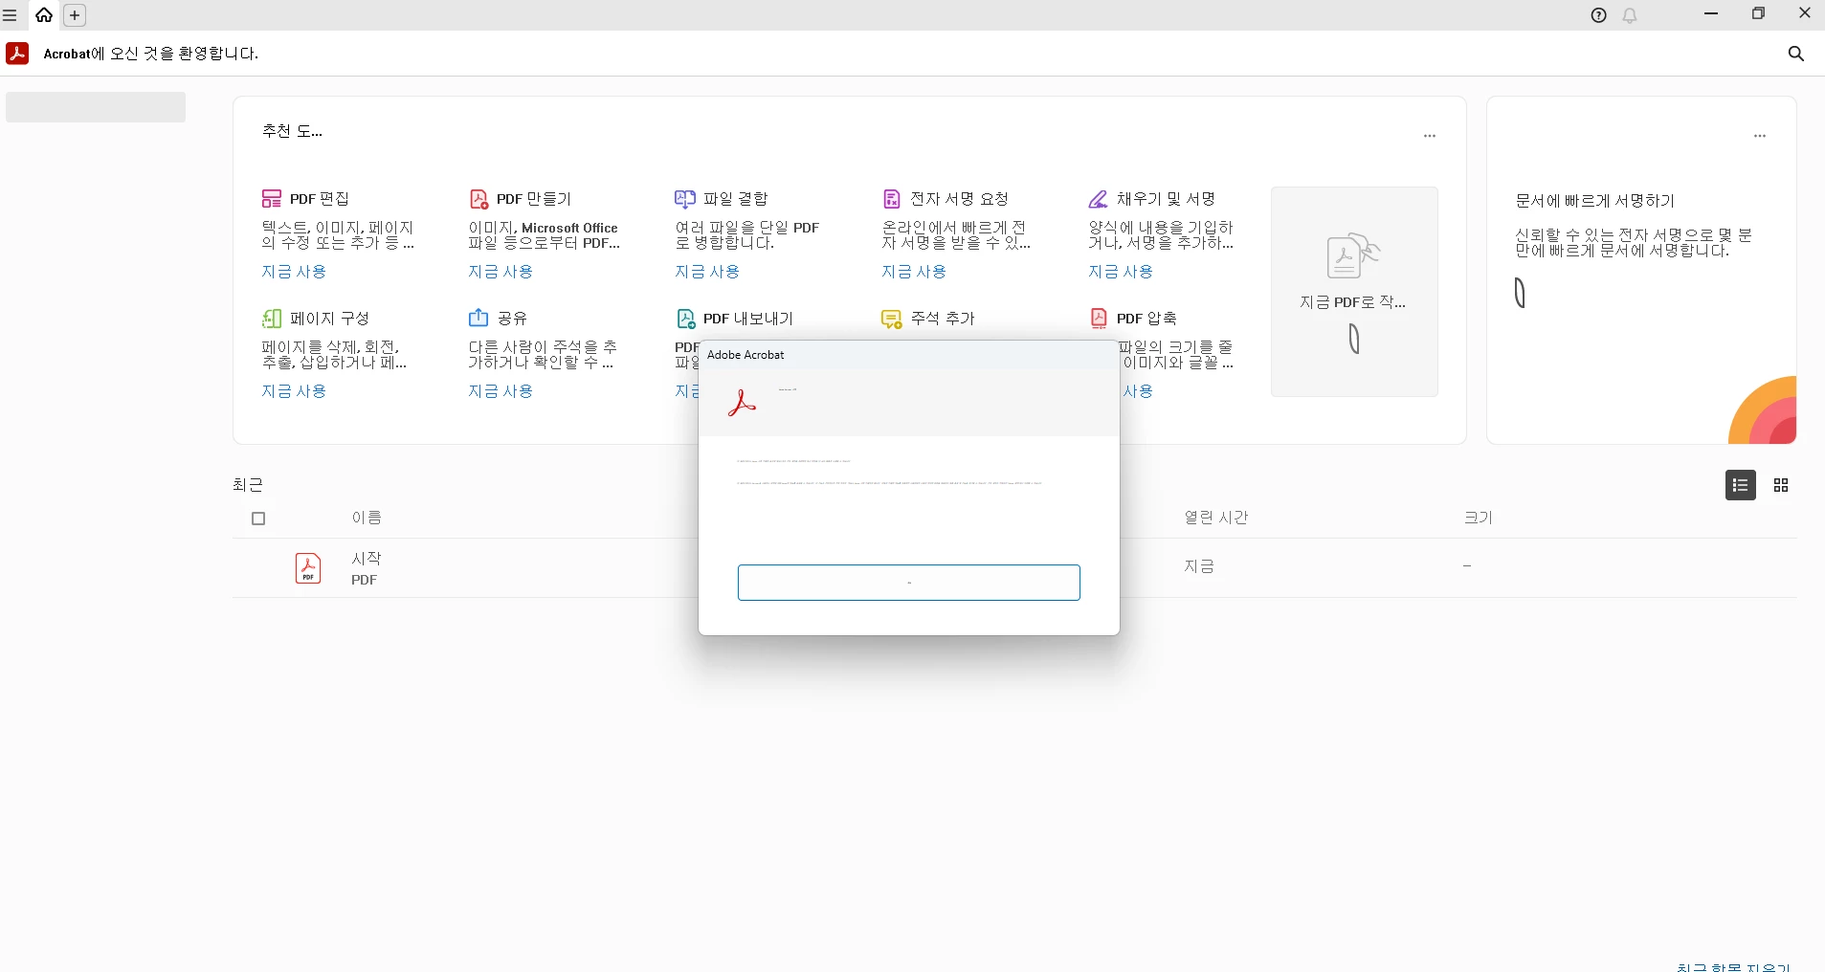Click the PDF 압축 title text
Screen dimensions: 1825x972
1147,319
